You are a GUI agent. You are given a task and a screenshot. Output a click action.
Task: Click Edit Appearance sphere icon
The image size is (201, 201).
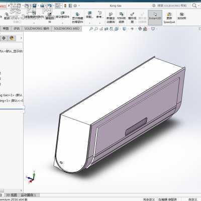coord(140,29)
